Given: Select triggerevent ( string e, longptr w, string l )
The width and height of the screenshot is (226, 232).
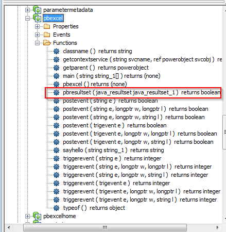Looking at the screenshot, I should [135, 175].
